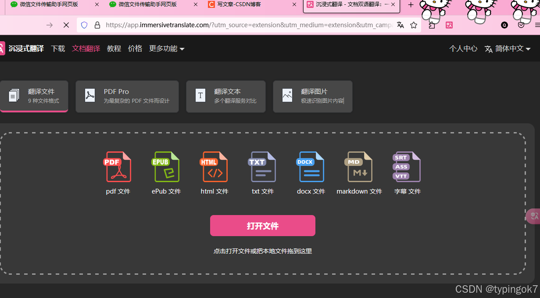Viewport: 540px width, 298px height.
Task: Click the floating translate widget on right edge
Action: tap(533, 216)
